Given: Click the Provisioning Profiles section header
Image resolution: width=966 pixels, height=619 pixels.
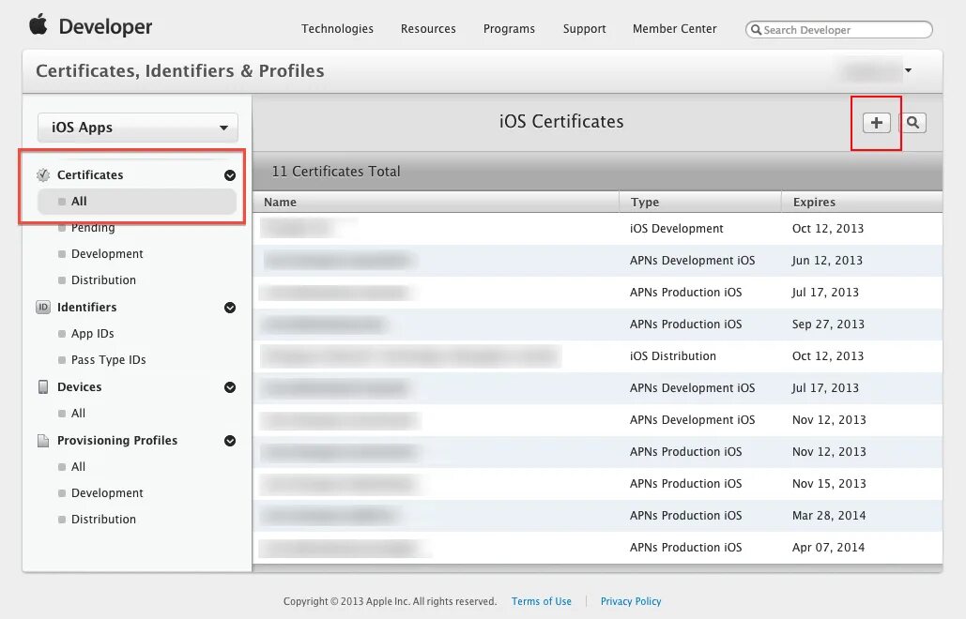Looking at the screenshot, I should [117, 441].
